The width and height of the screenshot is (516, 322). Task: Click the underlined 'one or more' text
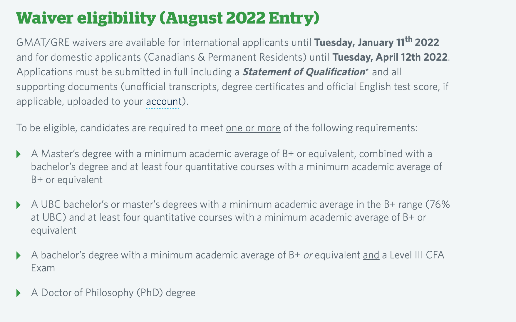coord(253,128)
